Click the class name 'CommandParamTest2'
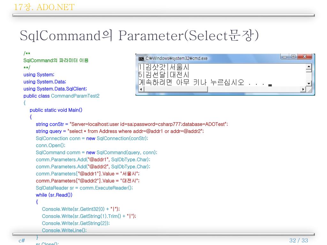Screen dimensions: 327x245 (75, 96)
